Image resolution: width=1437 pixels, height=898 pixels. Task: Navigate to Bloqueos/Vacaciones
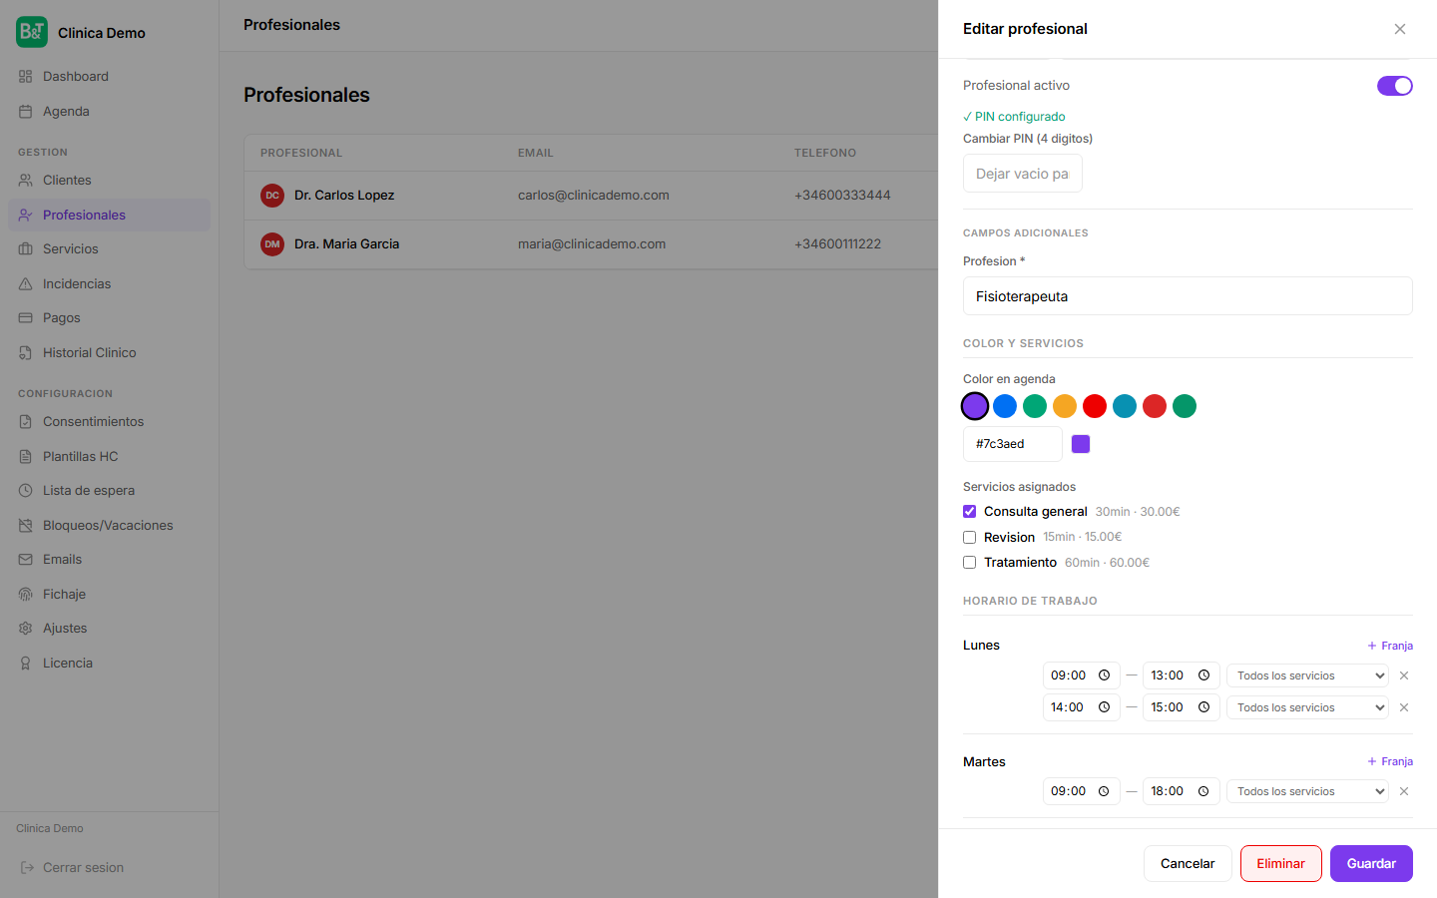point(109,526)
